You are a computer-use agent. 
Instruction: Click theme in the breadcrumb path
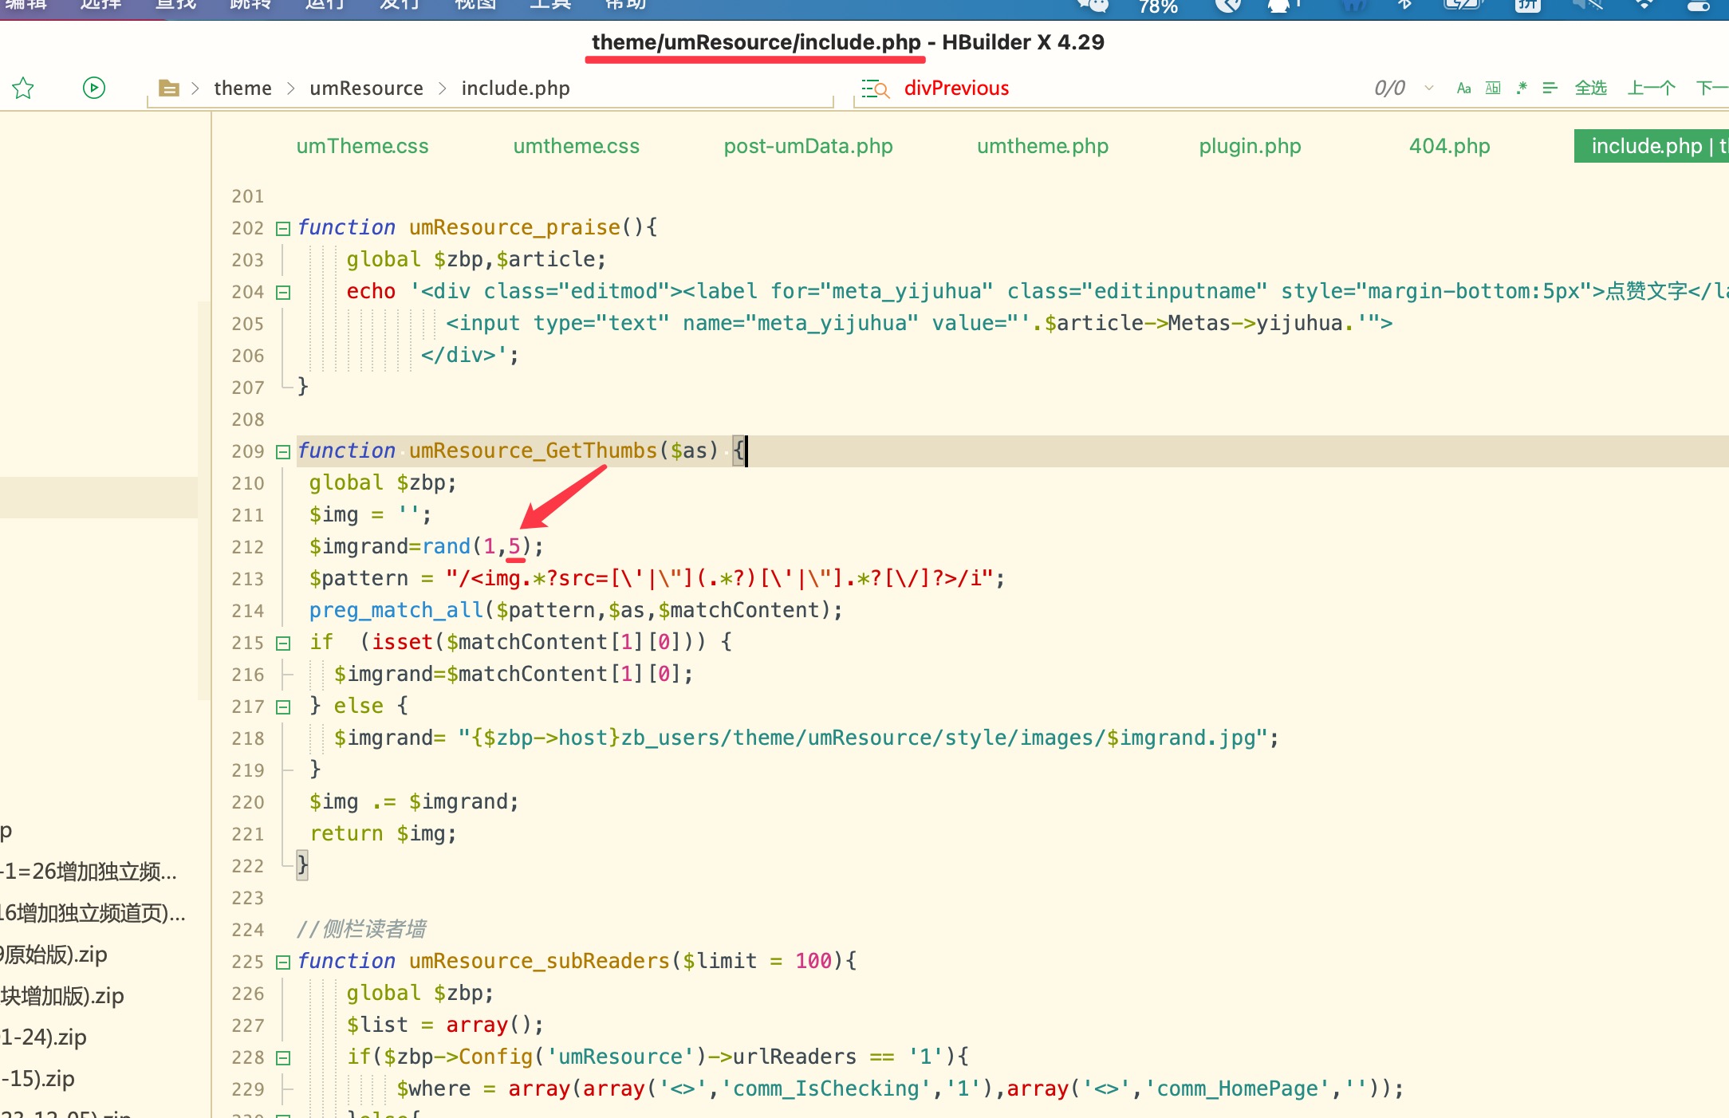242,89
